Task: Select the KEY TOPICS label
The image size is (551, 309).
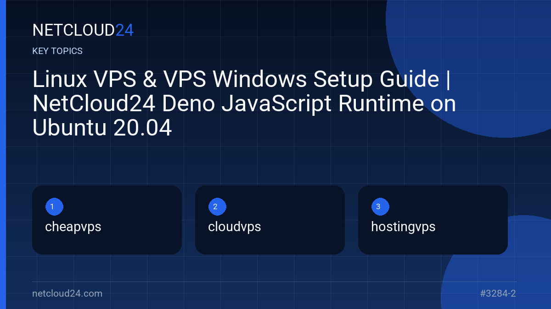Action: 57,51
